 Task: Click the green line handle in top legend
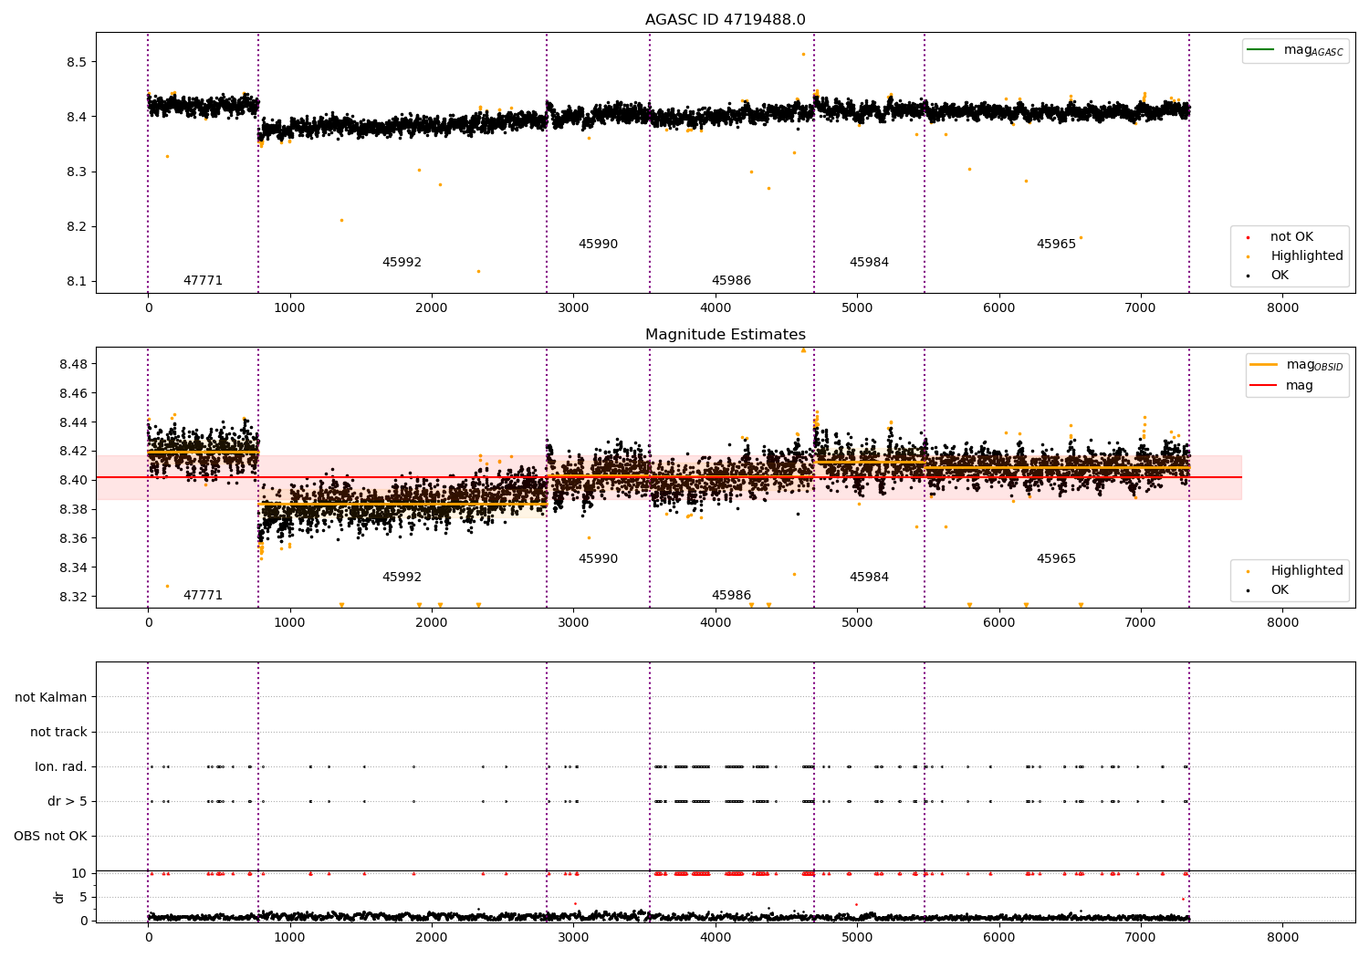[x=1260, y=50]
